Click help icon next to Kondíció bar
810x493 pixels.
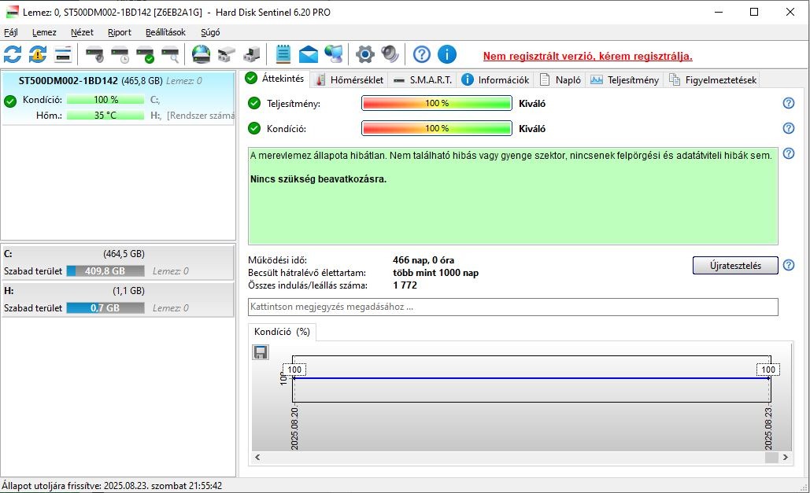788,128
